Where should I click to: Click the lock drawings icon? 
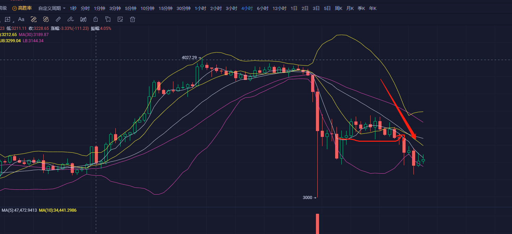tap(95, 19)
